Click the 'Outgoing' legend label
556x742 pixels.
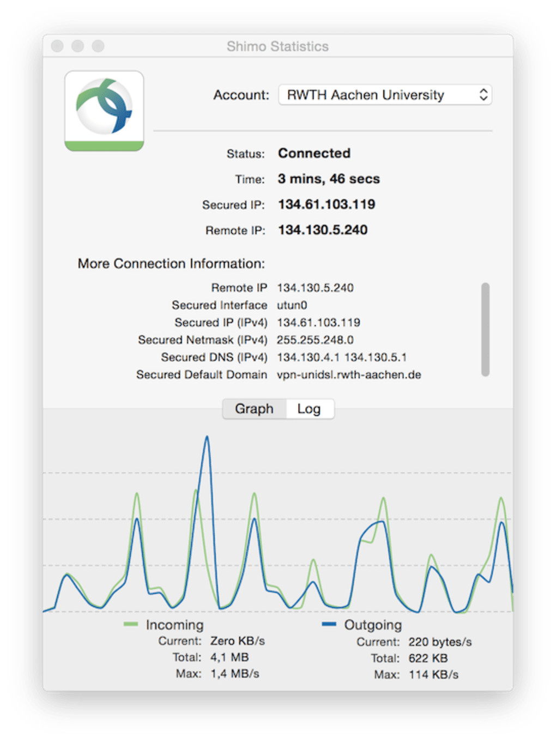click(x=373, y=625)
